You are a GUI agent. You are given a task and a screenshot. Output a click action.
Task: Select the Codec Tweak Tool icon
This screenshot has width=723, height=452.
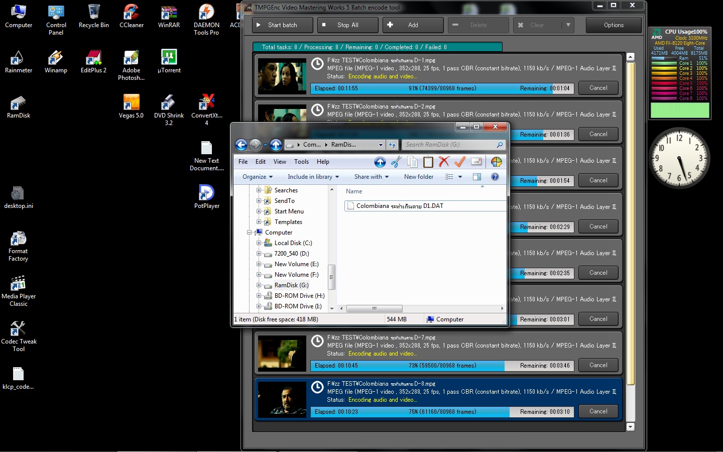pyautogui.click(x=19, y=336)
